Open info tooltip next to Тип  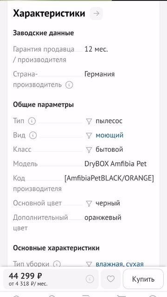point(32,121)
